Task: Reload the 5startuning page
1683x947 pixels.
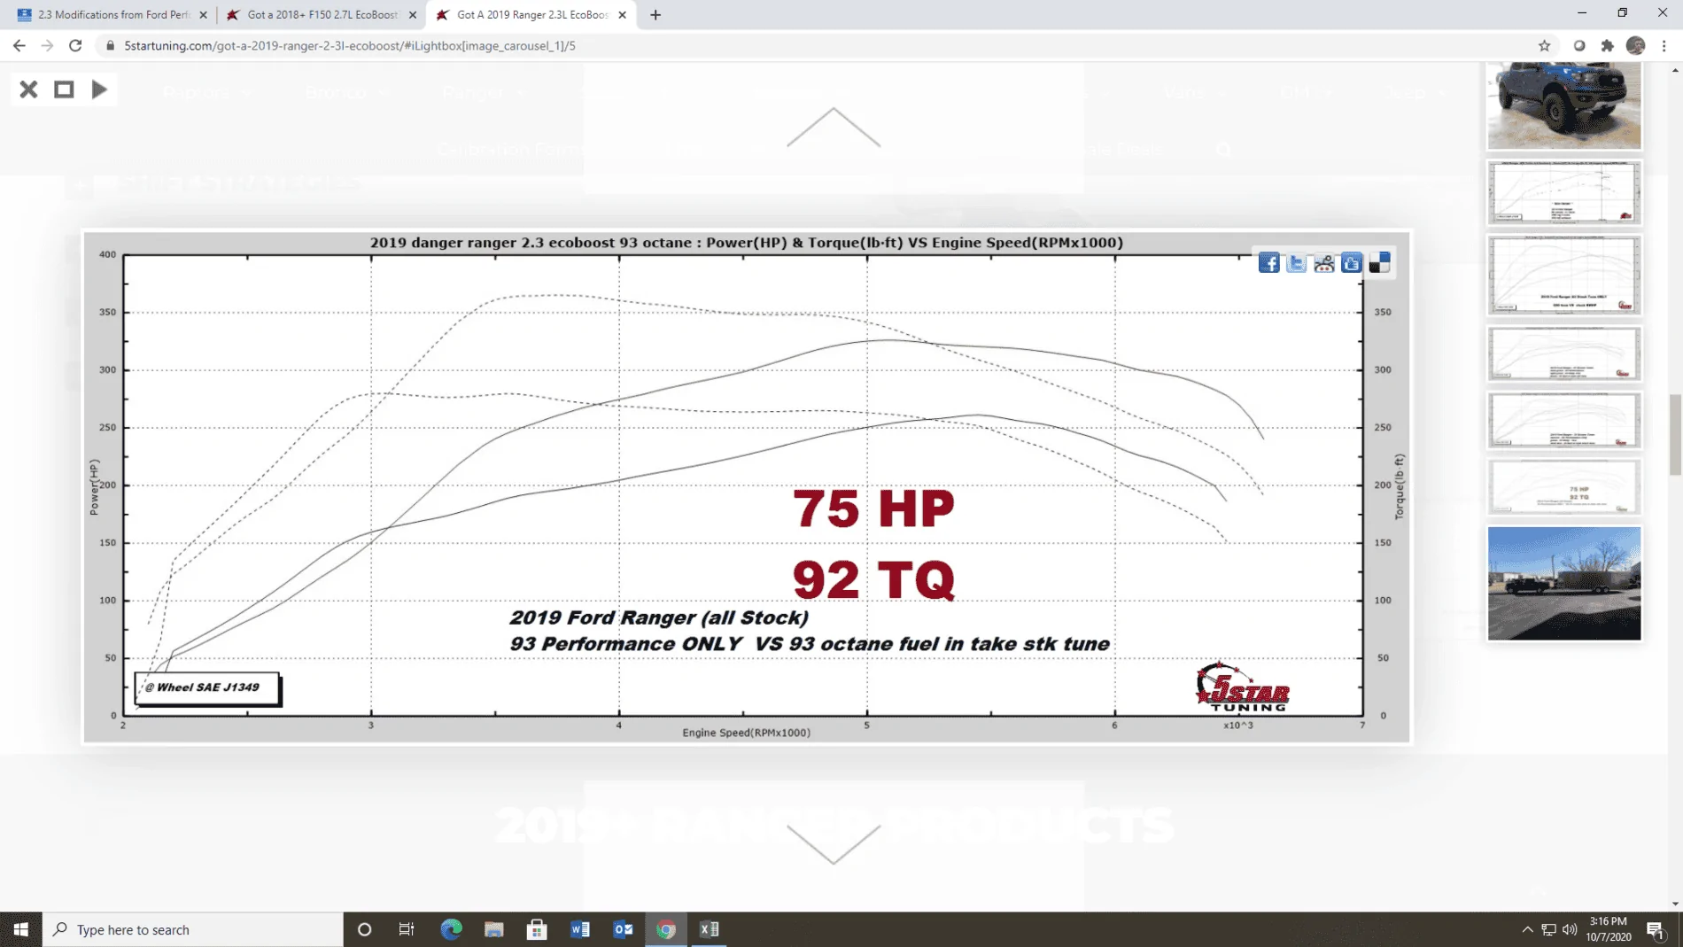Action: tap(75, 45)
